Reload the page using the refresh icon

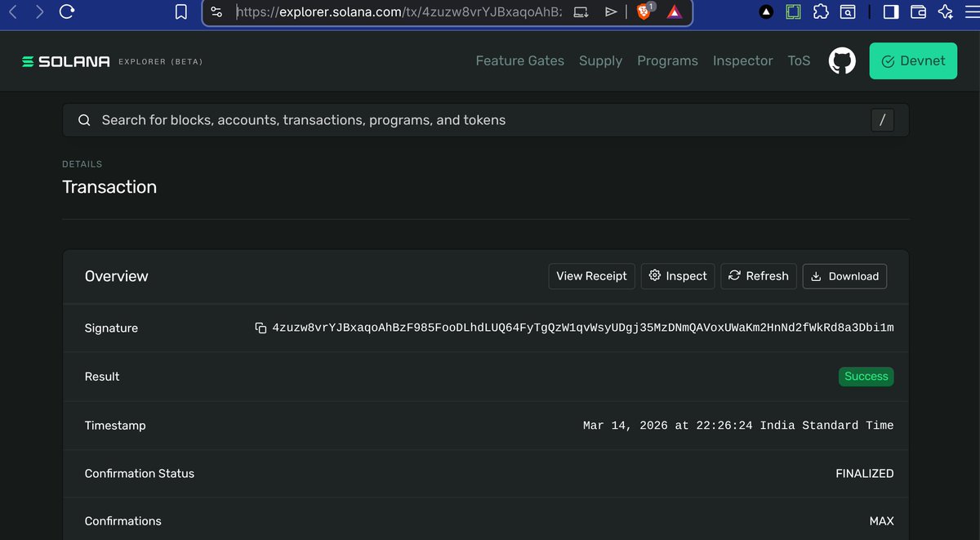(68, 12)
